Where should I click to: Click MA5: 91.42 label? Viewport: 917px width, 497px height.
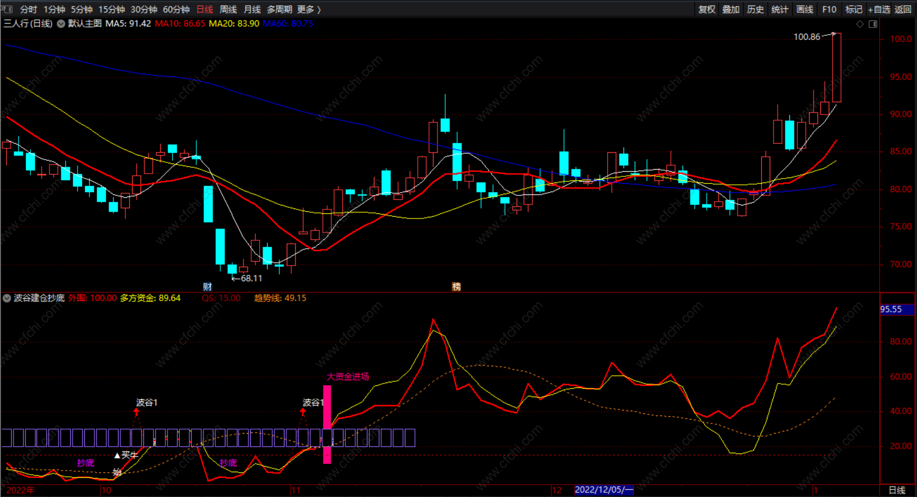pos(128,24)
